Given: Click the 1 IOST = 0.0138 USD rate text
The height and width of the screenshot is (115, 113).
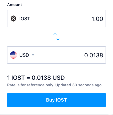Looking at the screenshot, I should pos(36,78).
